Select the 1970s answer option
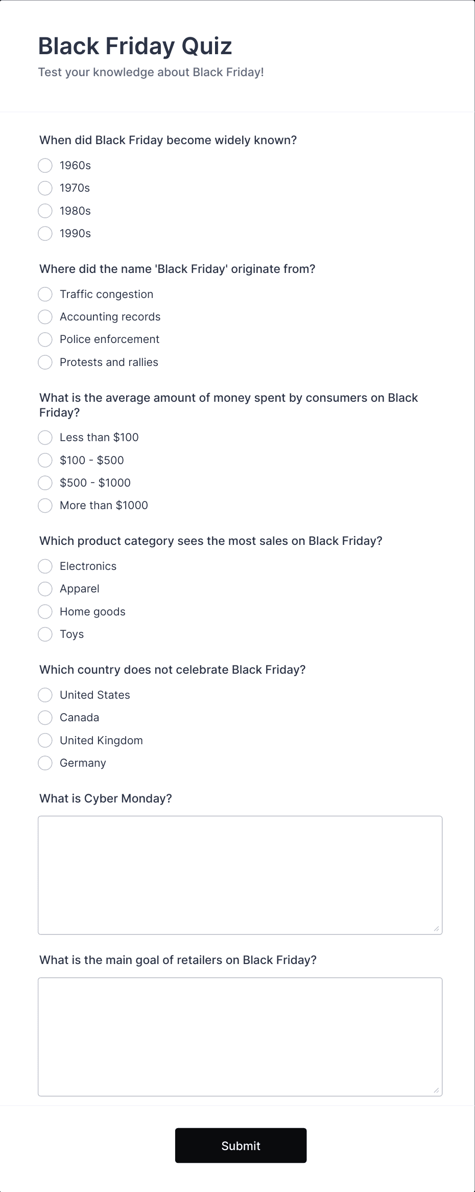Screen dimensions: 475x1192 [45, 188]
